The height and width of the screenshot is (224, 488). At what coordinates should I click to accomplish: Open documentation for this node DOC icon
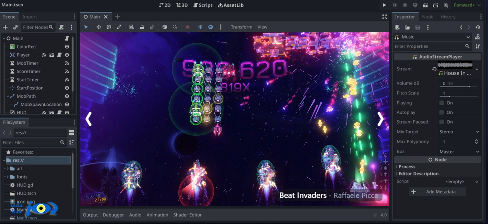tap(478, 37)
